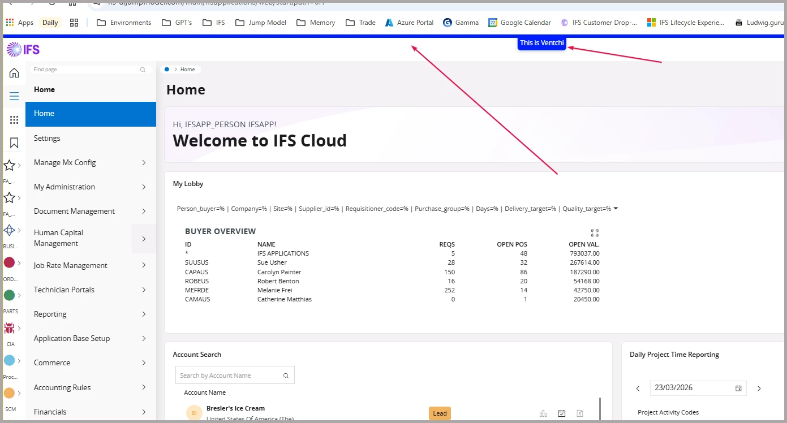
Task: Click the calendar icon in date field
Action: 738,389
